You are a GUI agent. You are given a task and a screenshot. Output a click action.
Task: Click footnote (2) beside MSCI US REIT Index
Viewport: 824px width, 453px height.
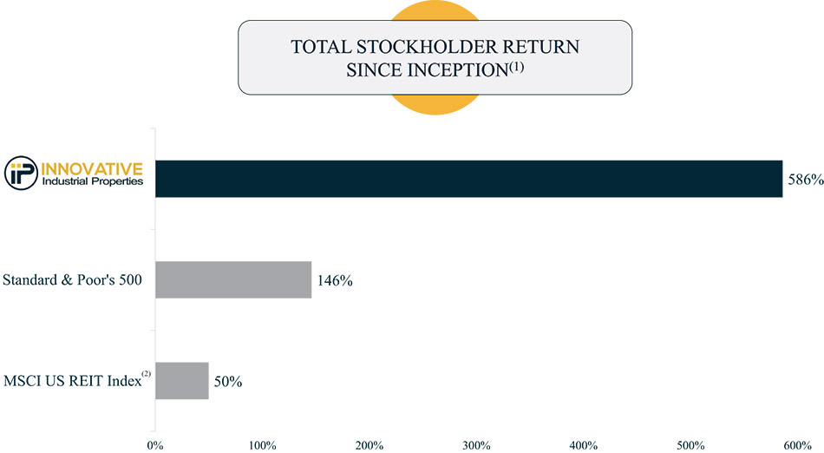coord(147,375)
